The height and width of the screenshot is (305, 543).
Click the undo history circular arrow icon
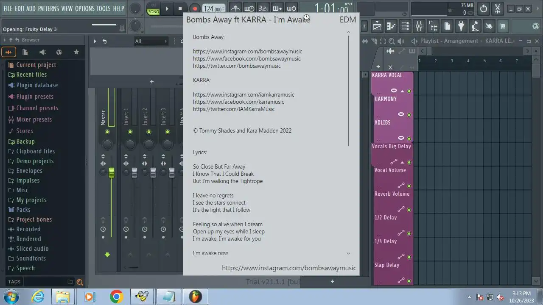pos(484,8)
